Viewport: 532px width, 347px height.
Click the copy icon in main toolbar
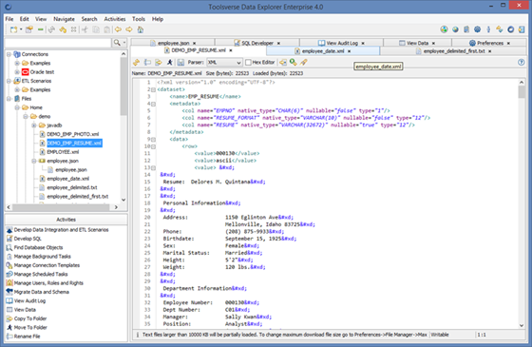point(96,29)
